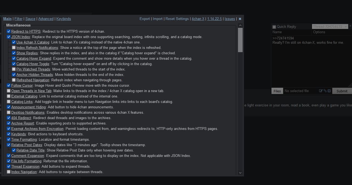Image resolution: width=352 pixels, height=185 pixels.
Task: Click the link (post from URL) icon in Quick Reply
Action: 325,91
